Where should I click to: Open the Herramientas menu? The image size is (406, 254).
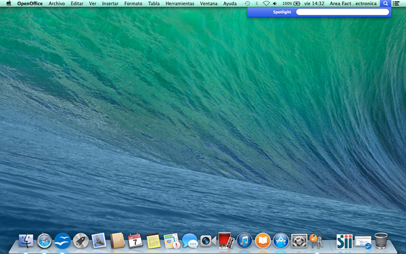click(180, 3)
